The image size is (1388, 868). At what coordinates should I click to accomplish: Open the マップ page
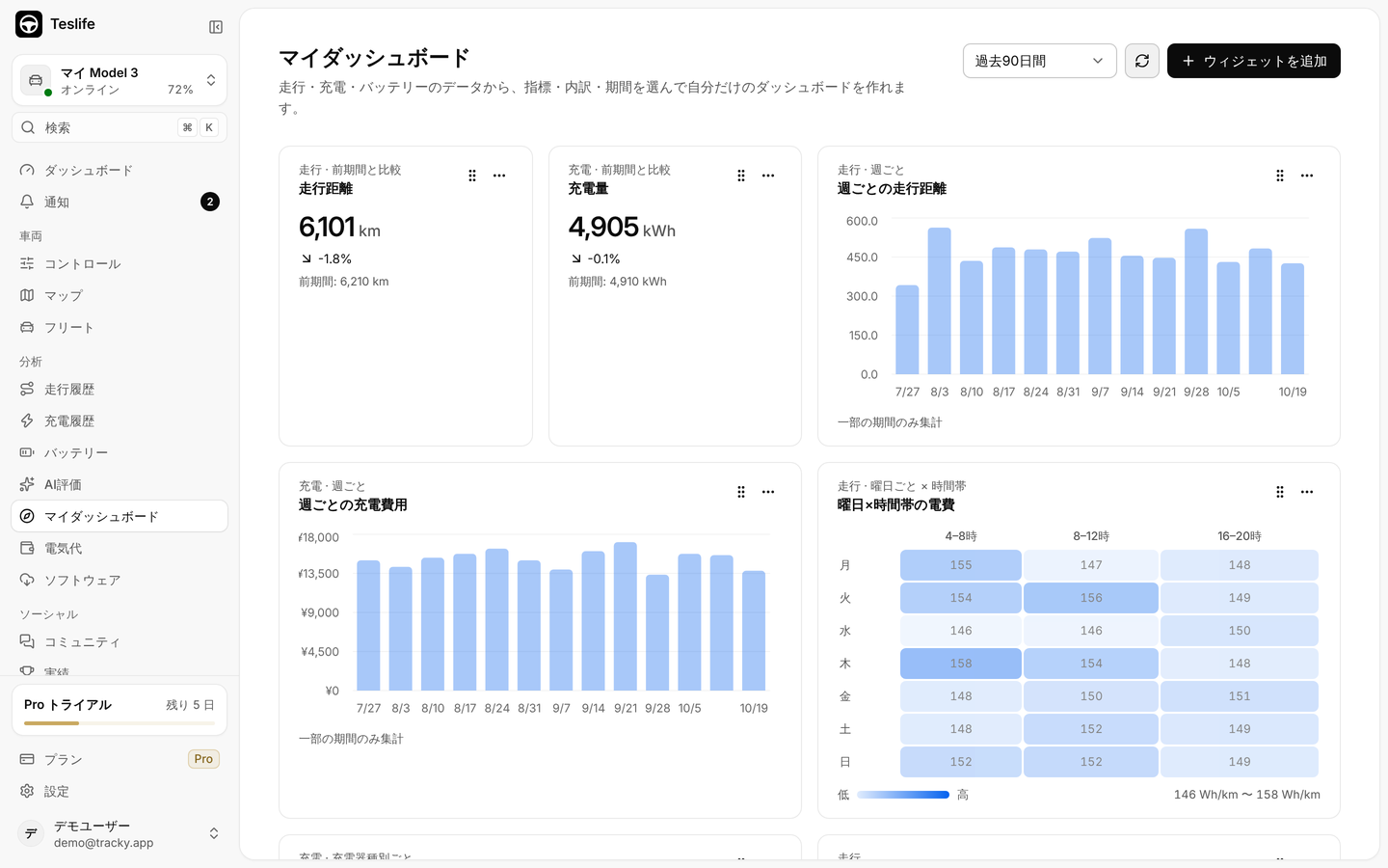click(120, 295)
